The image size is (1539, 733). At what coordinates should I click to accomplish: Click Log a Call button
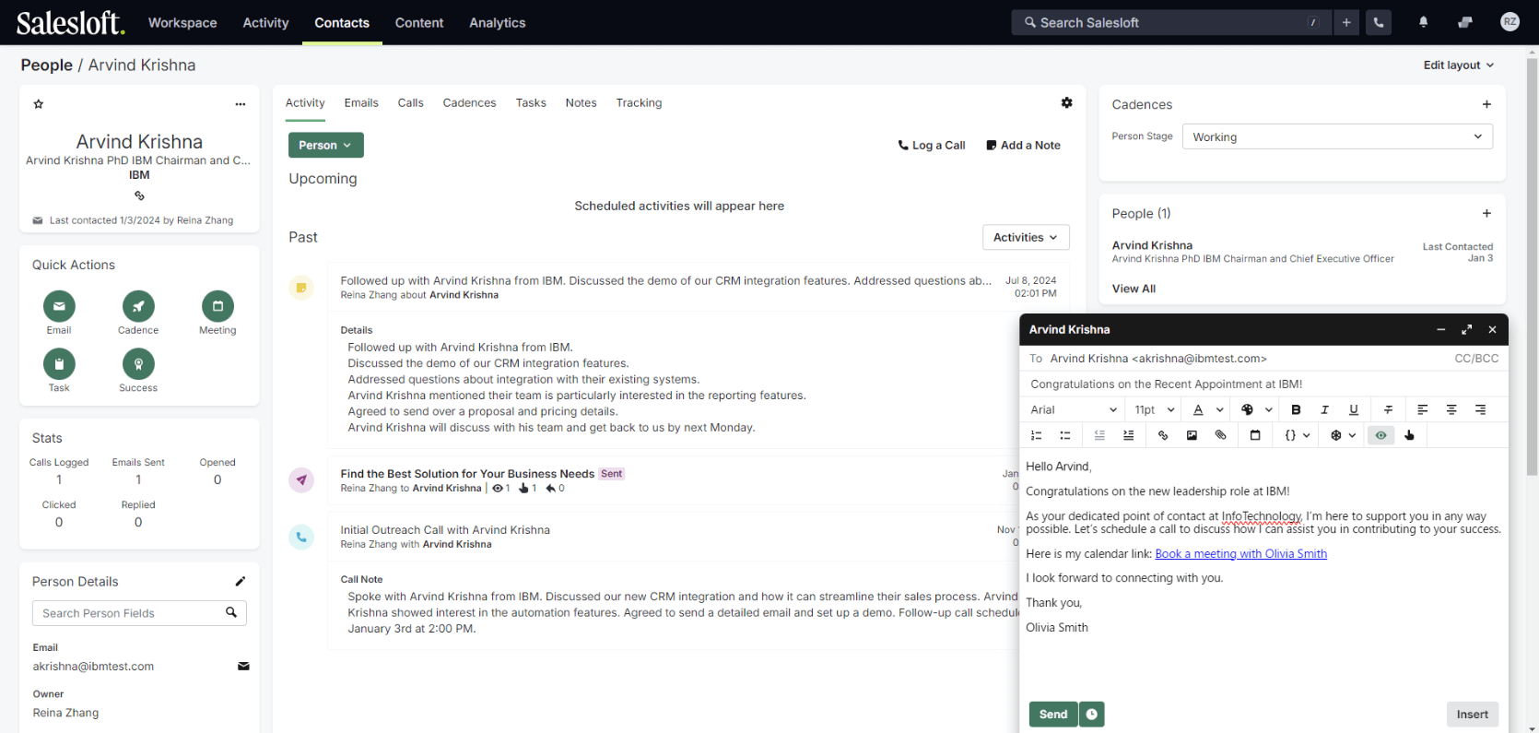pyautogui.click(x=932, y=146)
